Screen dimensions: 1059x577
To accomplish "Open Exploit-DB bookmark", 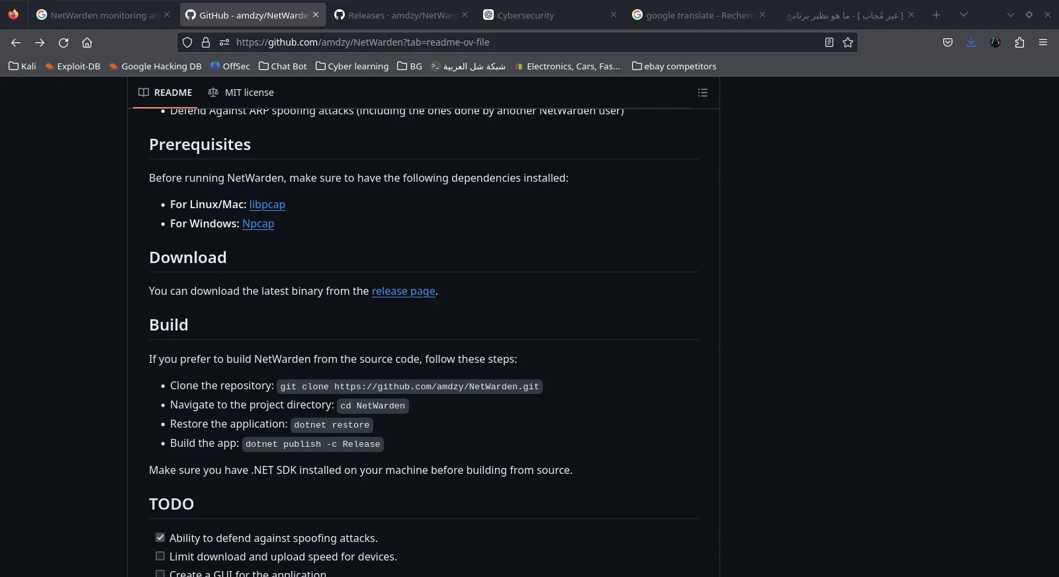I will point(72,66).
